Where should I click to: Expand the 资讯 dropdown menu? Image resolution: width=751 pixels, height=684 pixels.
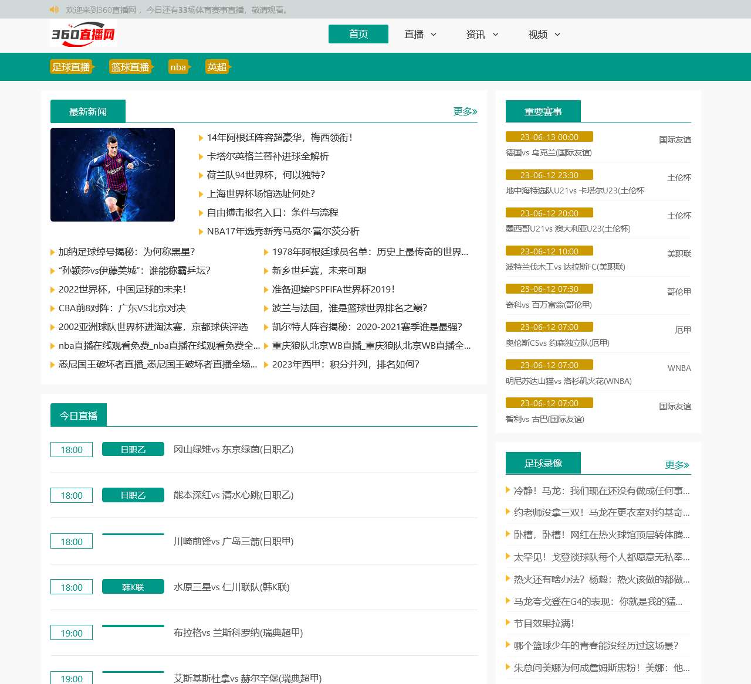482,35
